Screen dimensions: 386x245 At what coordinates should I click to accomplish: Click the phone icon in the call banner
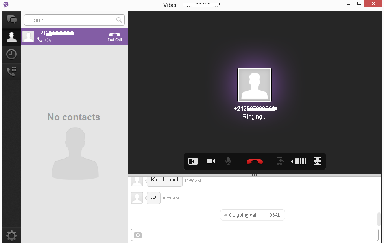(41, 40)
